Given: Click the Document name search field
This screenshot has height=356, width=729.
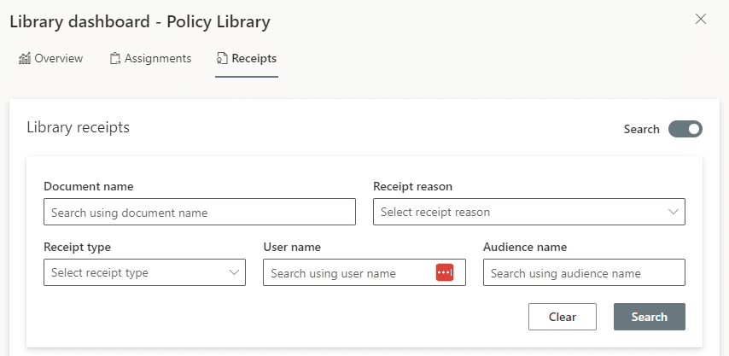Looking at the screenshot, I should (200, 212).
